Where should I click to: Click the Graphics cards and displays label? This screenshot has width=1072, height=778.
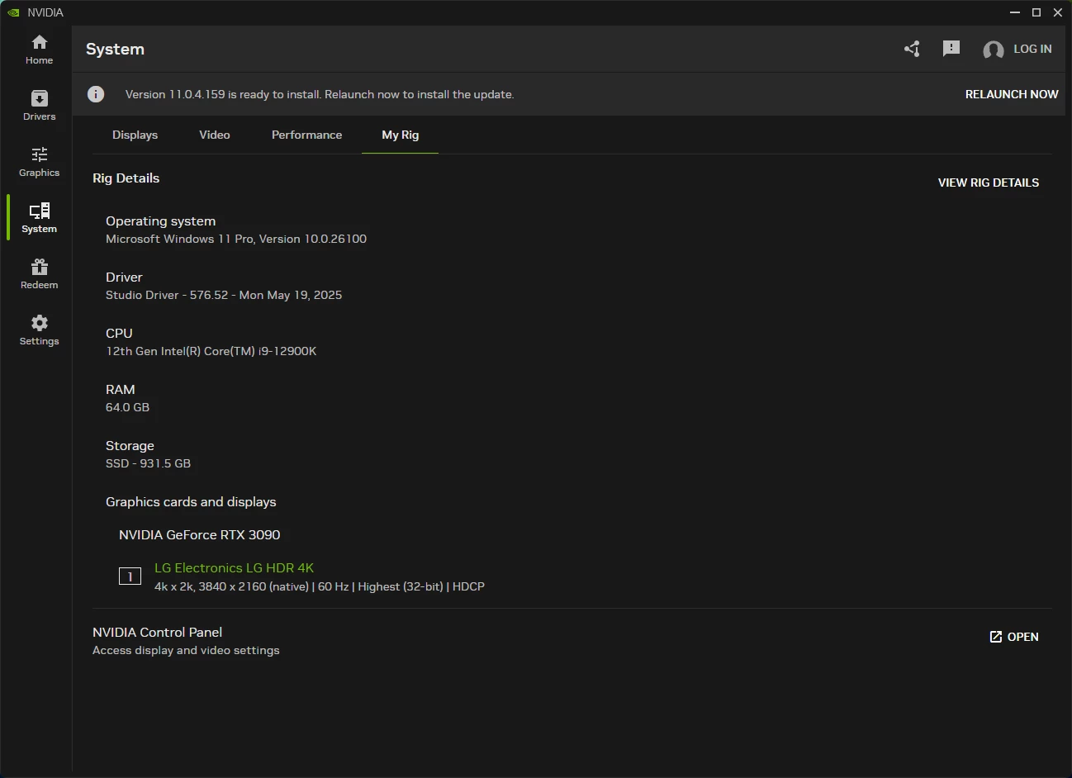(x=191, y=501)
